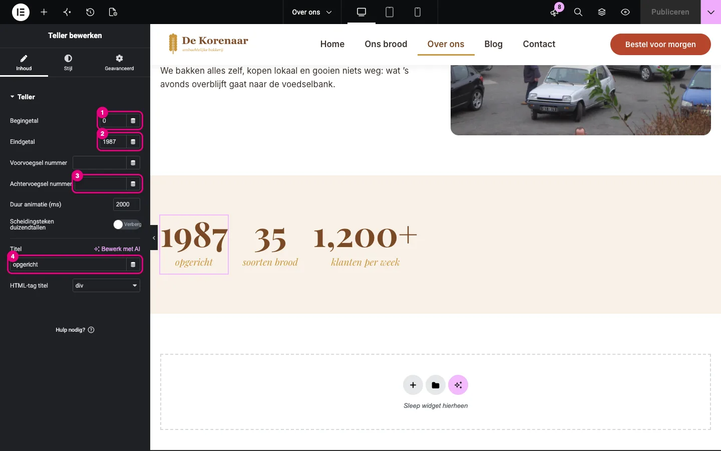This screenshot has height=451, width=721.
Task: Click dynamic tags icon for Achtervoegsel nummer
Action: pos(133,184)
